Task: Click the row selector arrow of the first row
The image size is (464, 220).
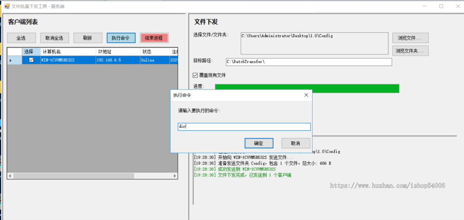Action: [15, 60]
